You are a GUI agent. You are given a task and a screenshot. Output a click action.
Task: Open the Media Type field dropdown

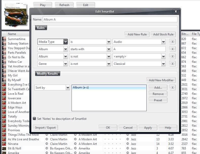[x=65, y=42]
